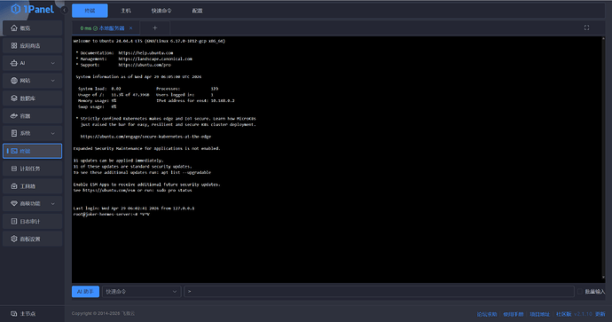Select the 本地服务器 terminal tab
Image resolution: width=612 pixels, height=322 pixels.
(x=111, y=28)
